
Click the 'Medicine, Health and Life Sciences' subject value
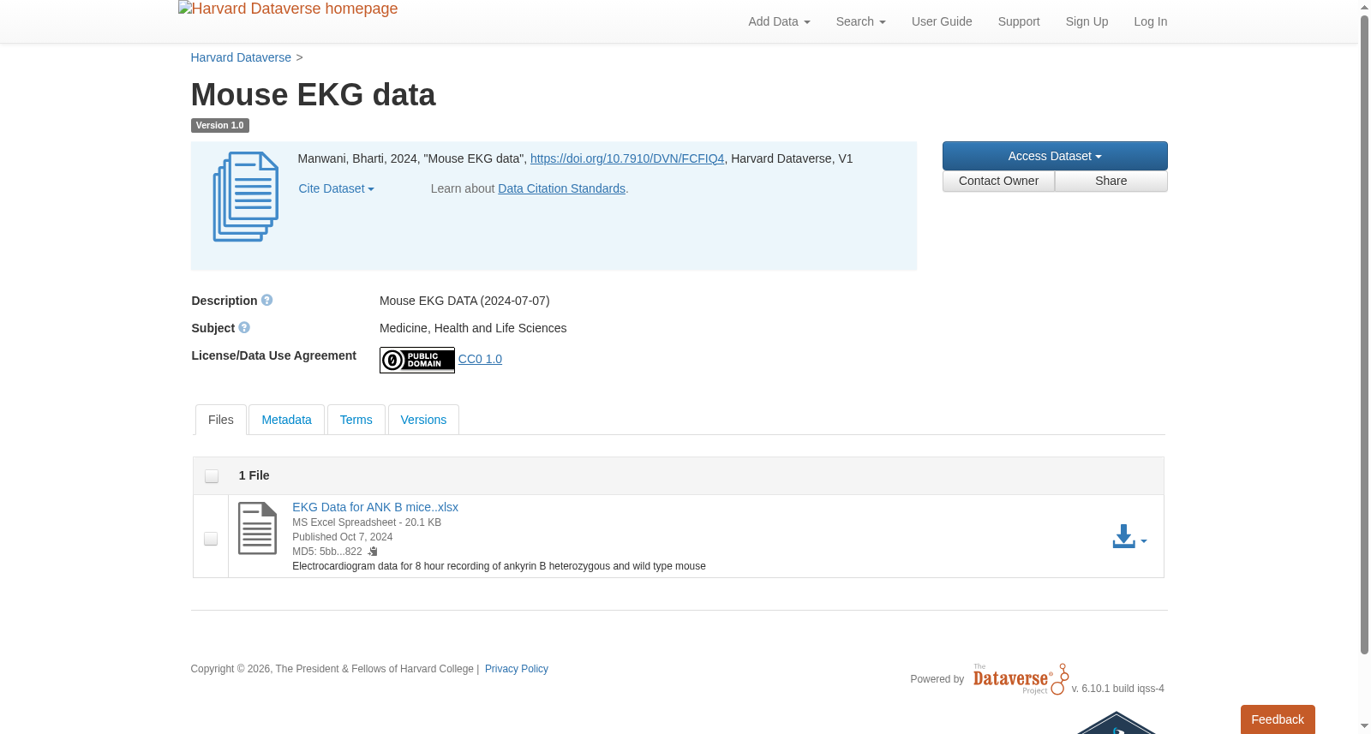[473, 328]
